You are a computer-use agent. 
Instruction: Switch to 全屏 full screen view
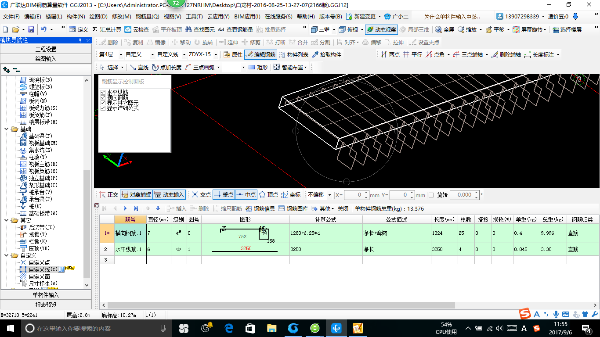[x=445, y=29]
